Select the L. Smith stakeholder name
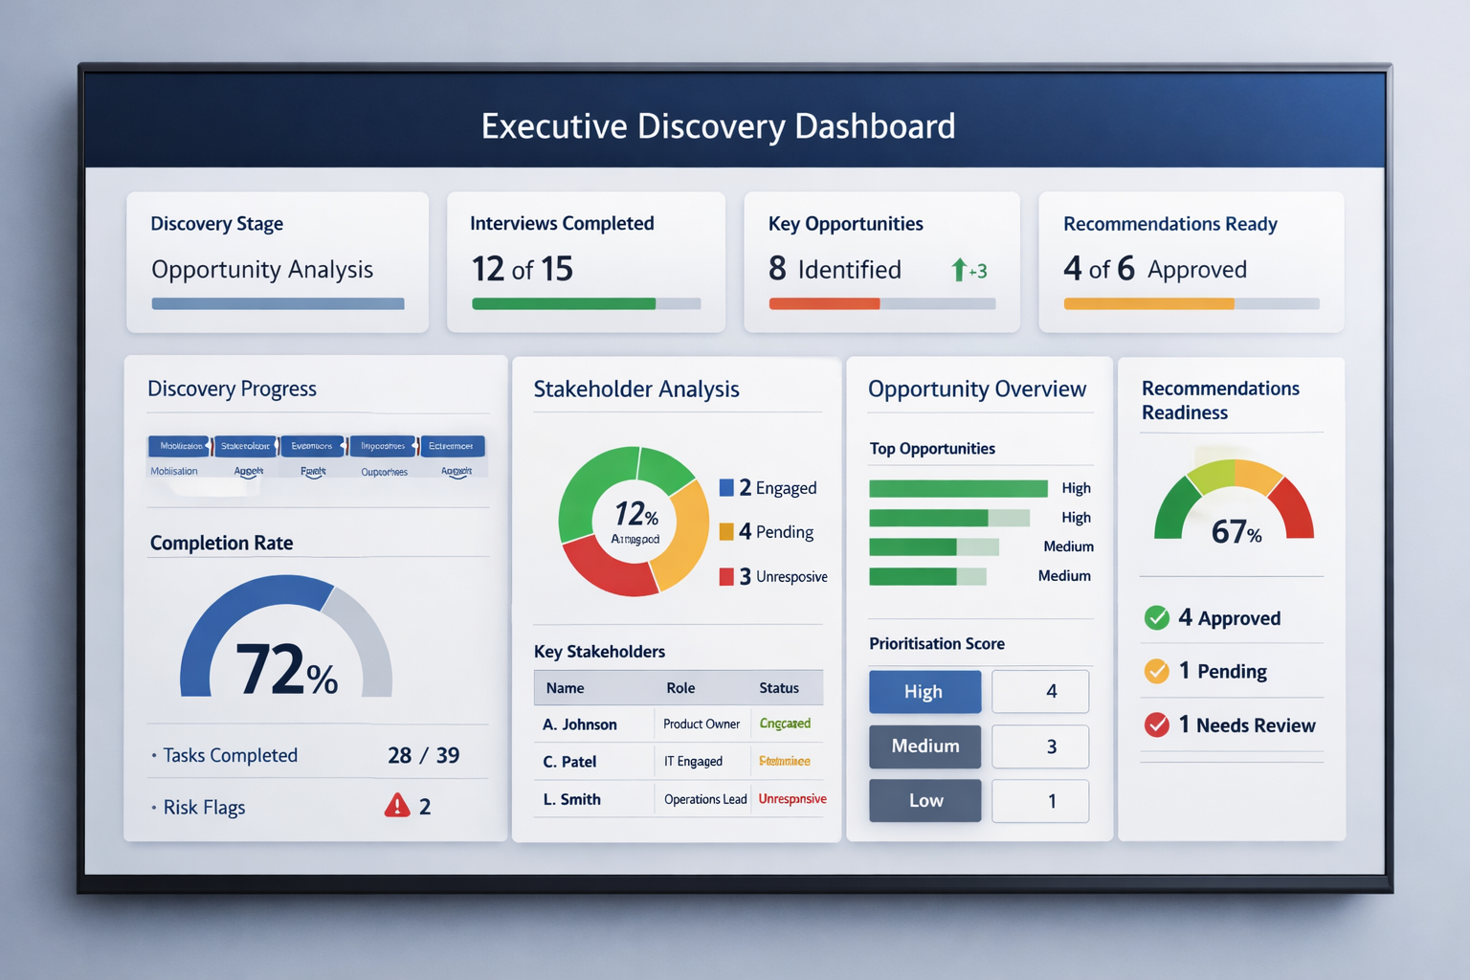The image size is (1470, 980). coord(571,799)
